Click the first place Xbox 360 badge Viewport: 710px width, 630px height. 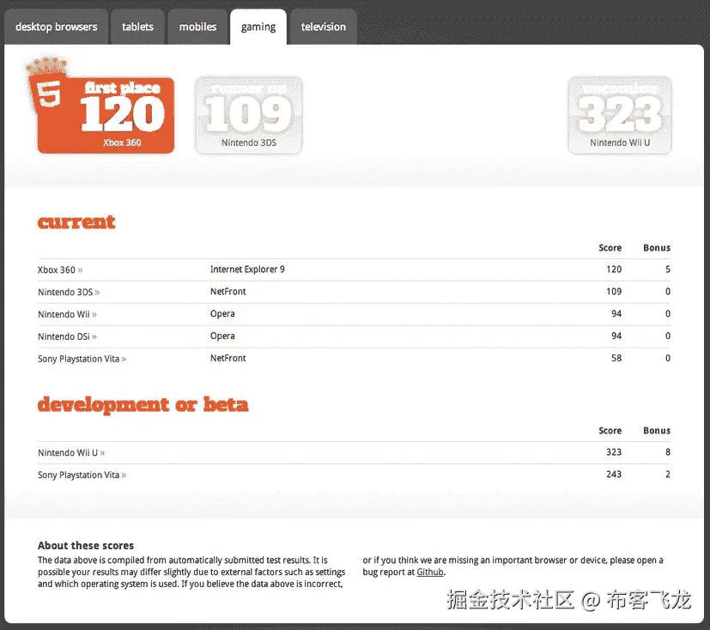[106, 115]
